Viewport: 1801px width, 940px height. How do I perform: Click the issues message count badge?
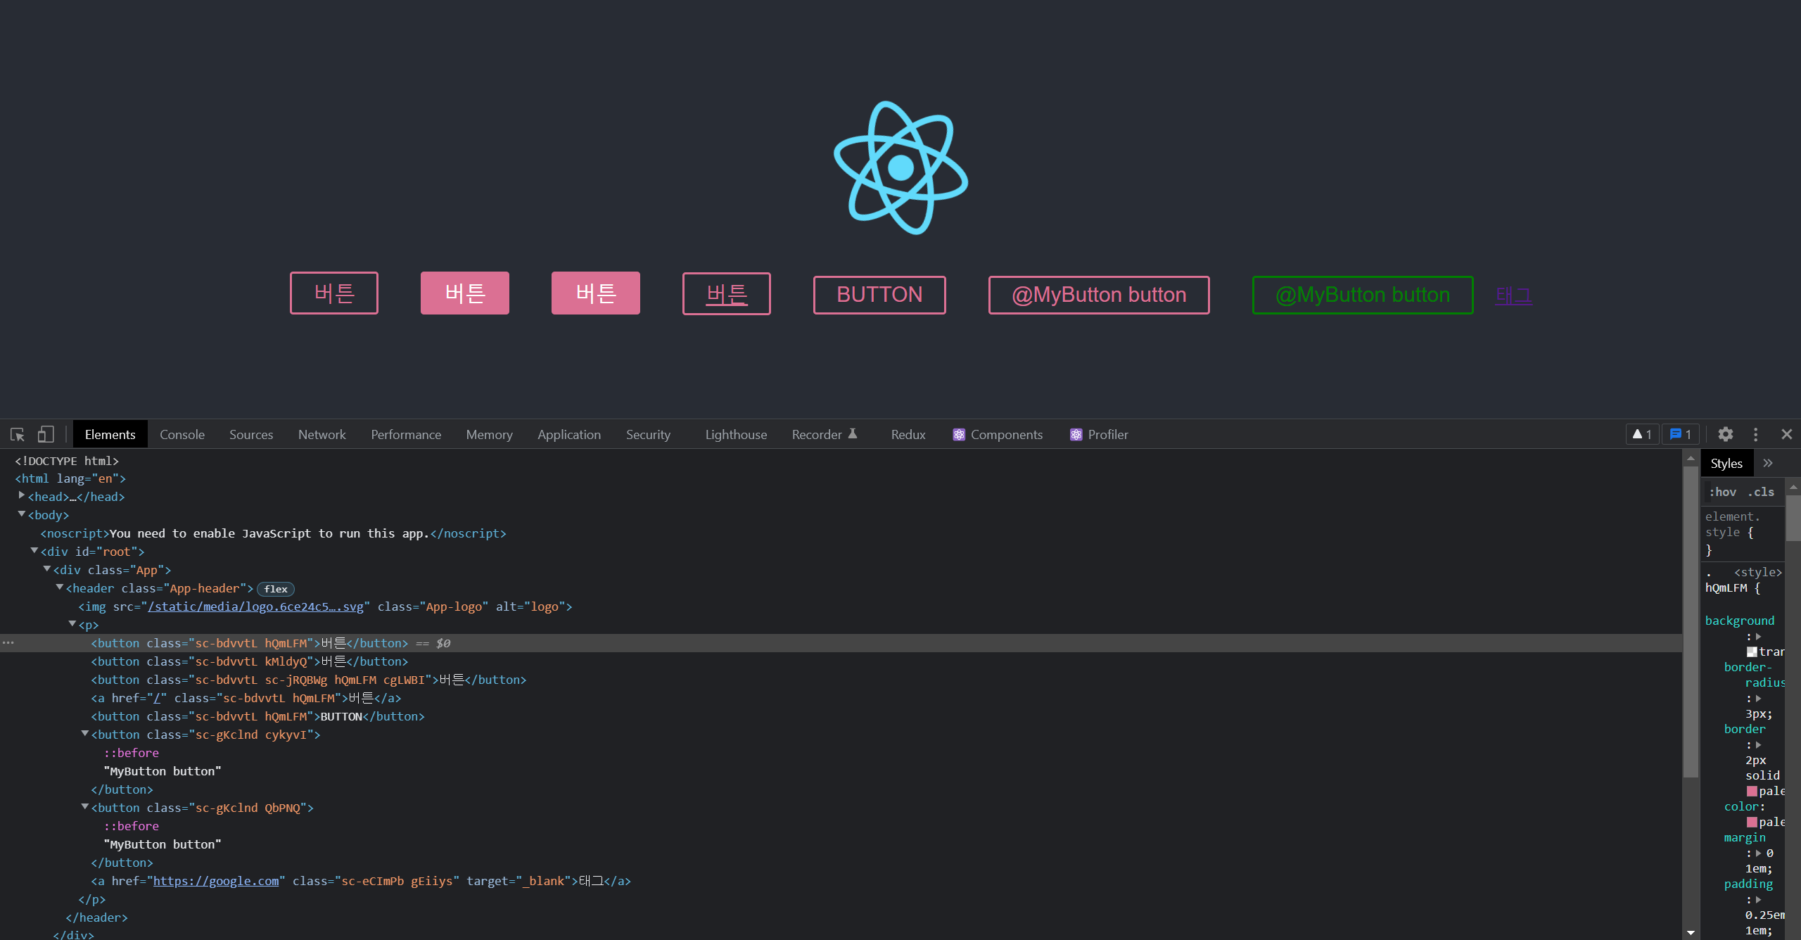1681,435
